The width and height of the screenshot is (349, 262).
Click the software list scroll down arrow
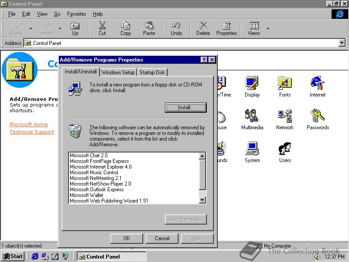click(x=202, y=200)
